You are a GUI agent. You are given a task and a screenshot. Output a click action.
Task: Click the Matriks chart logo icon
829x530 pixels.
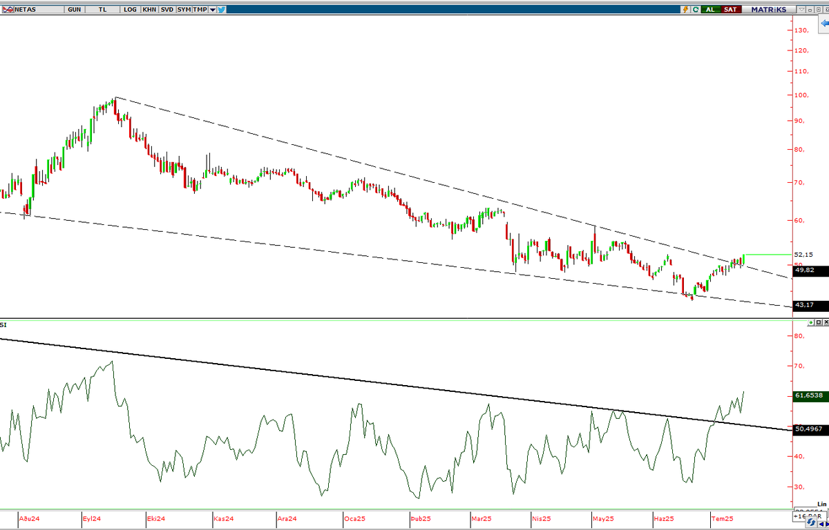(8, 10)
